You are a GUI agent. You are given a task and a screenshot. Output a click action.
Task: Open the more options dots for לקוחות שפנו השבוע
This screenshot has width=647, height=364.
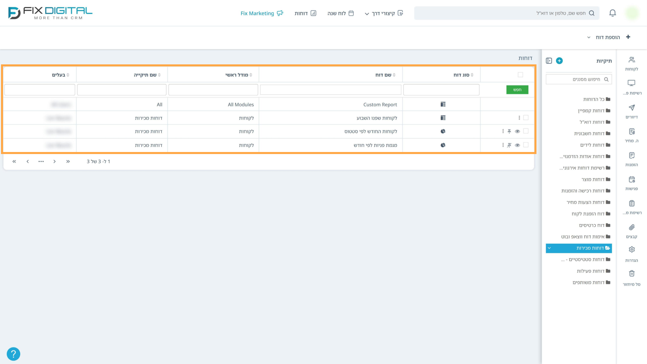tap(519, 118)
